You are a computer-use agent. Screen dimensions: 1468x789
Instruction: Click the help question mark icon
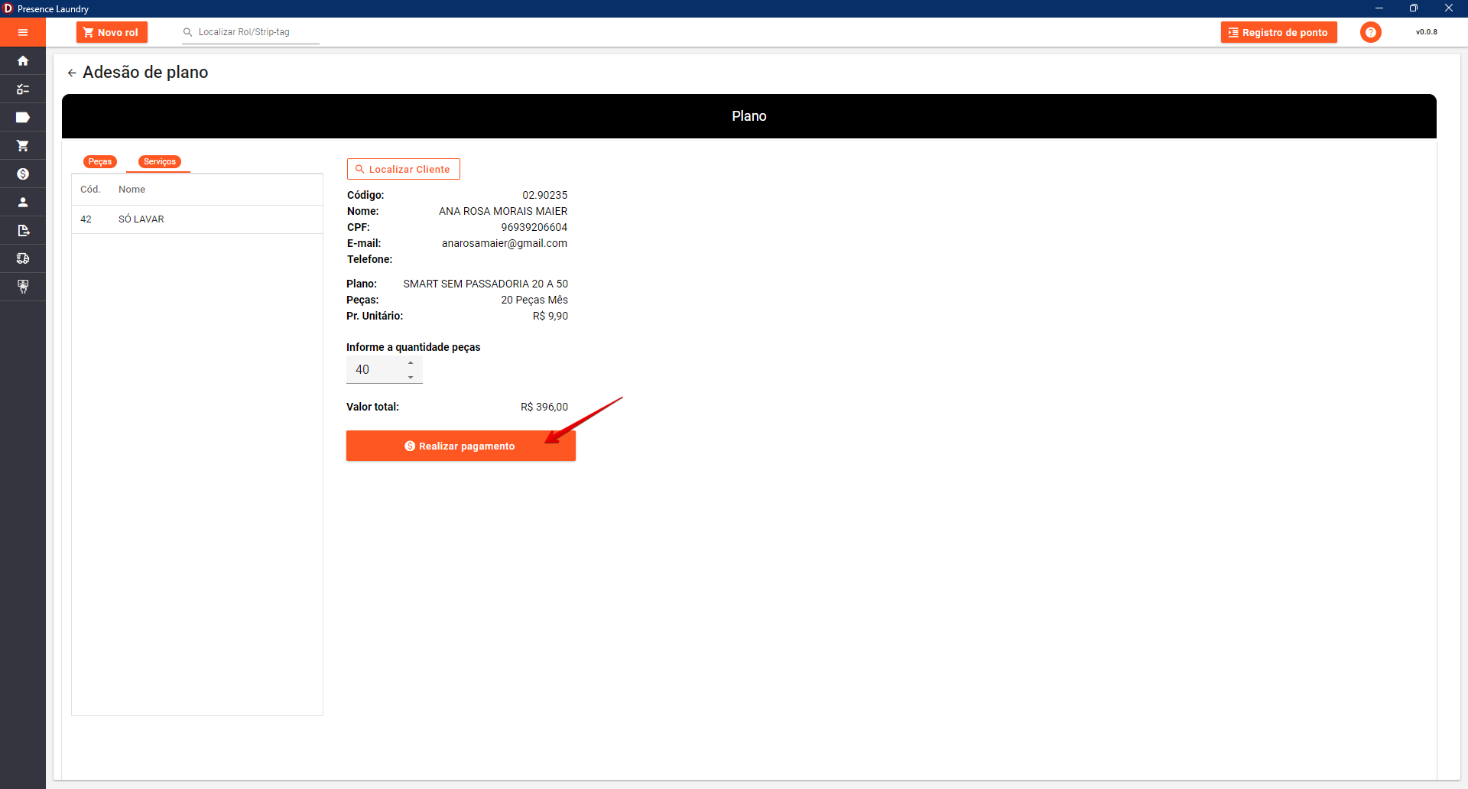pos(1371,32)
